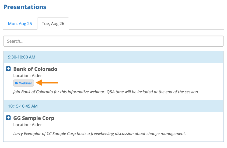227x148 pixels.
Task: Select the 9:30-10:00 AM time slot header
Action: (x=22, y=57)
